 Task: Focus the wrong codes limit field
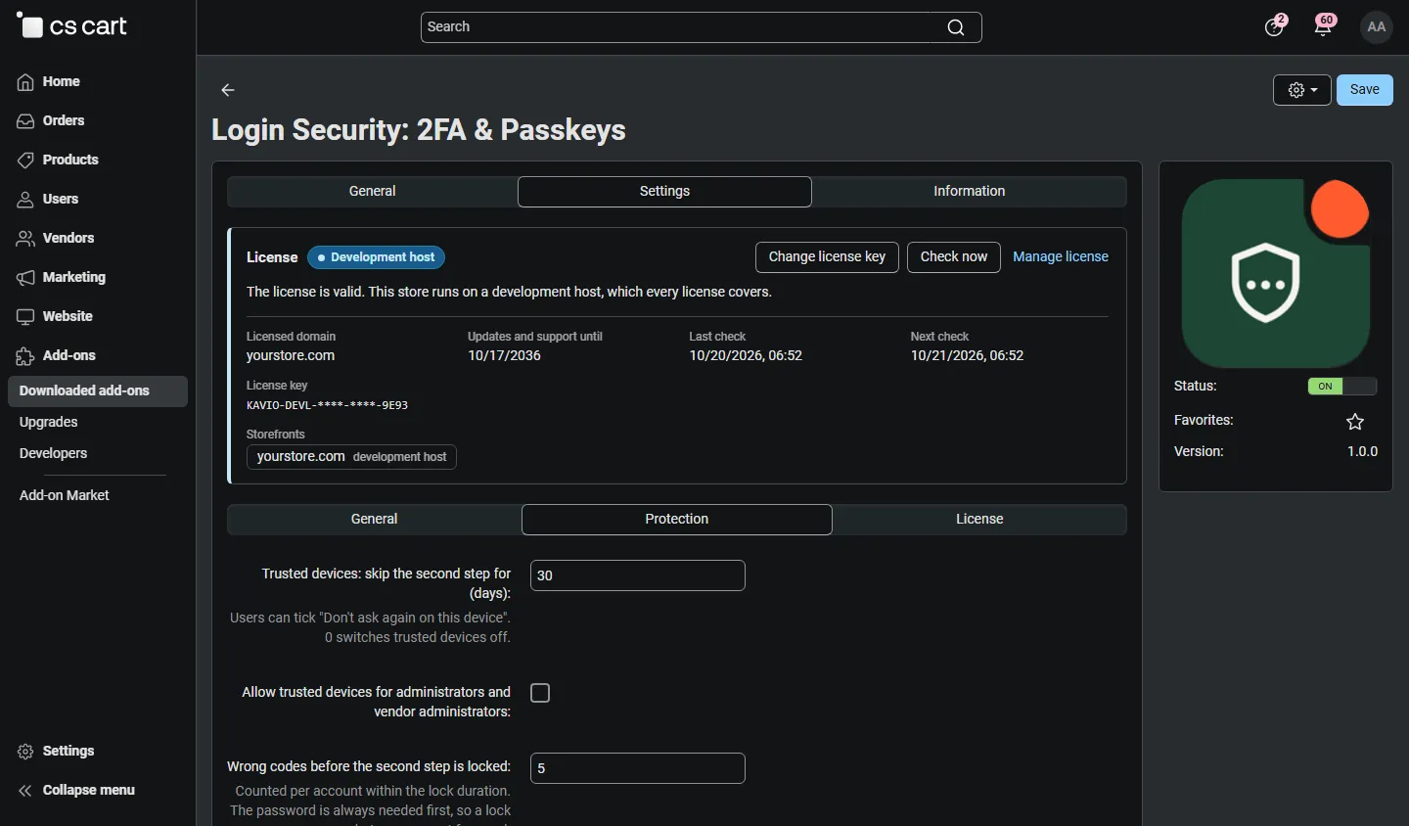[x=638, y=768]
